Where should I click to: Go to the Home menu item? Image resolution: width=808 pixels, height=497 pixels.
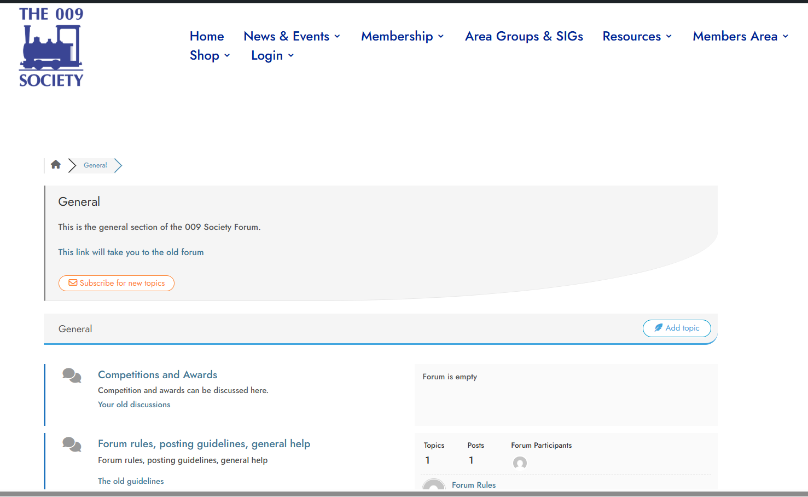point(207,36)
